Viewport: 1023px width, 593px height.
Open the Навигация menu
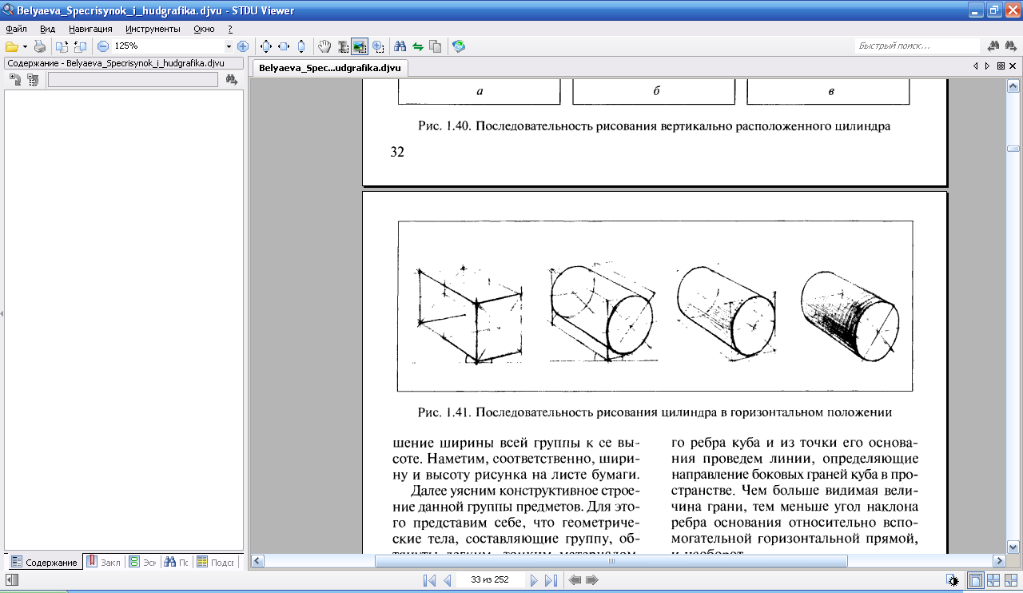coord(90,29)
